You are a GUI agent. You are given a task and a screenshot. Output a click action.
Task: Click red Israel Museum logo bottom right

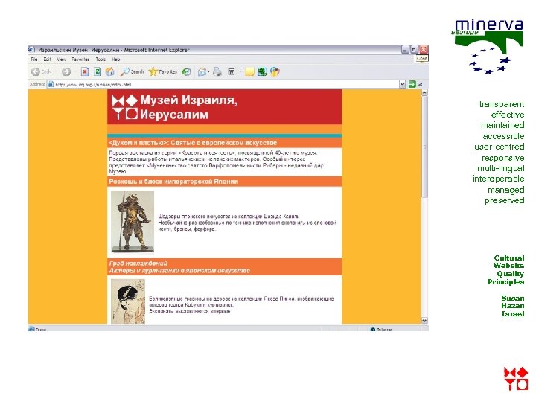(516, 378)
